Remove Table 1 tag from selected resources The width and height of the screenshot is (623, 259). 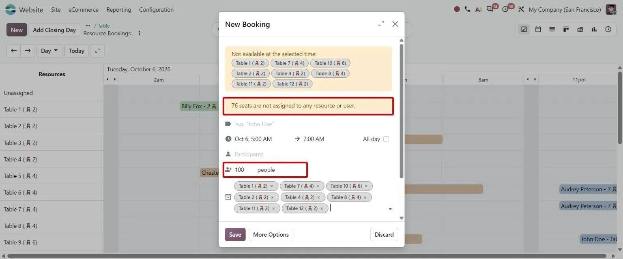271,186
